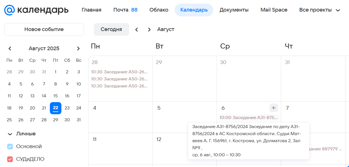The width and height of the screenshot is (349, 167).
Task: Collapse the Личные calendars section
Action: point(10,134)
